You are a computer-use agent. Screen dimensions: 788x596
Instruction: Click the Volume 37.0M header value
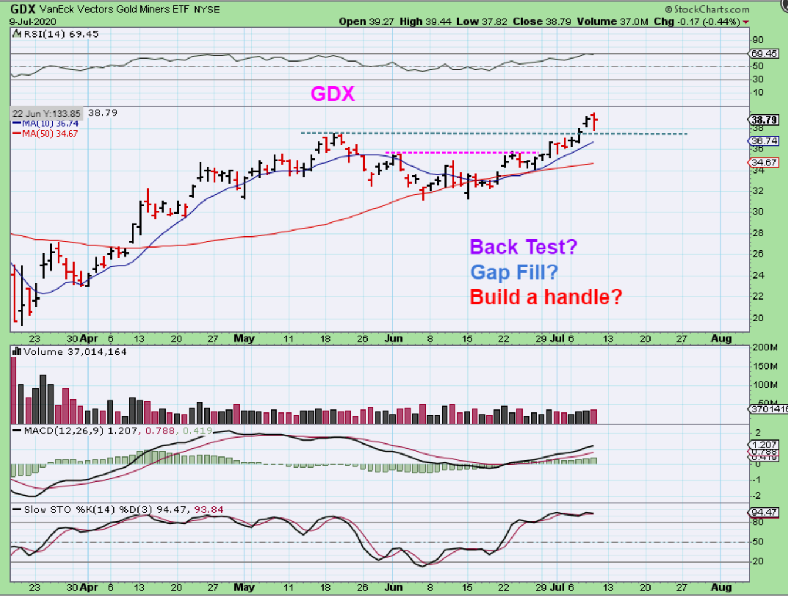click(612, 22)
